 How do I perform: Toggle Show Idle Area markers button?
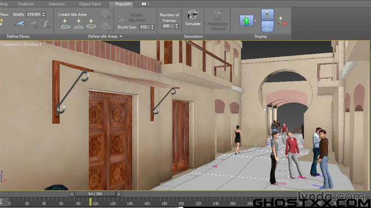point(268,26)
